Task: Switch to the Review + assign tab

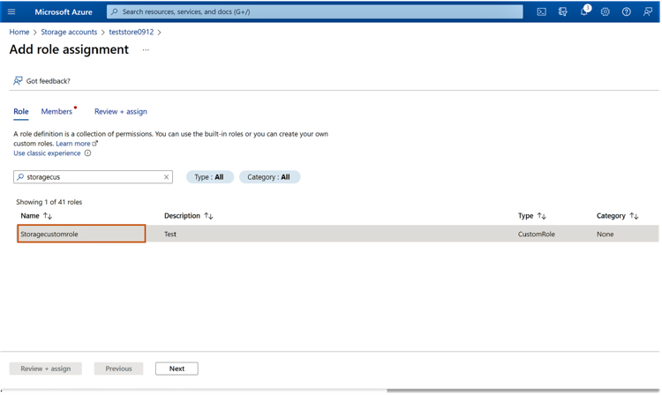Action: (x=121, y=112)
